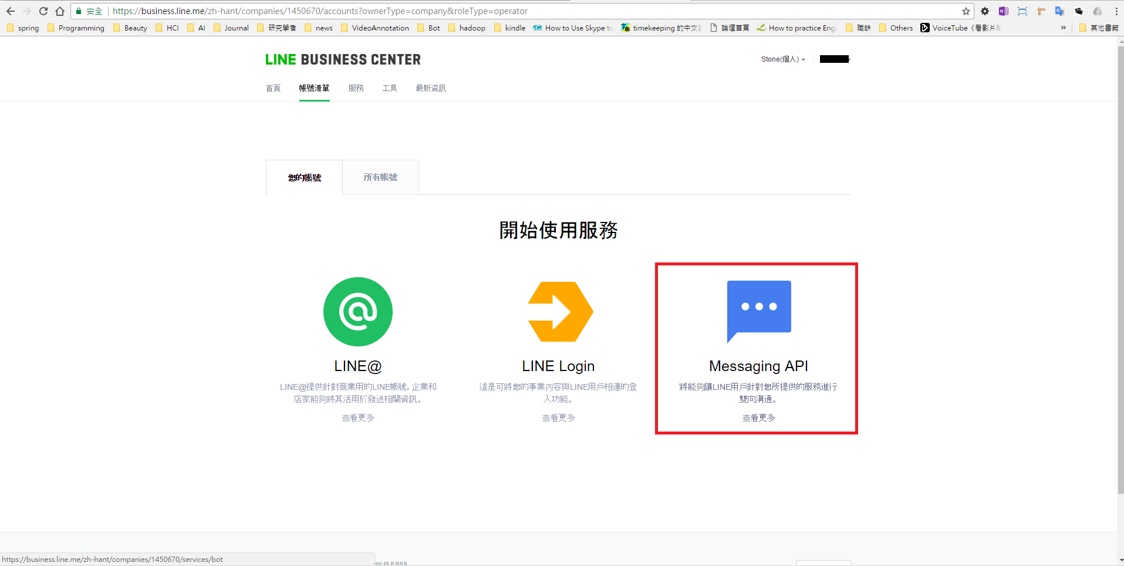This screenshot has height=566, width=1124.
Task: Open the AI bookmark folder
Action: point(196,28)
